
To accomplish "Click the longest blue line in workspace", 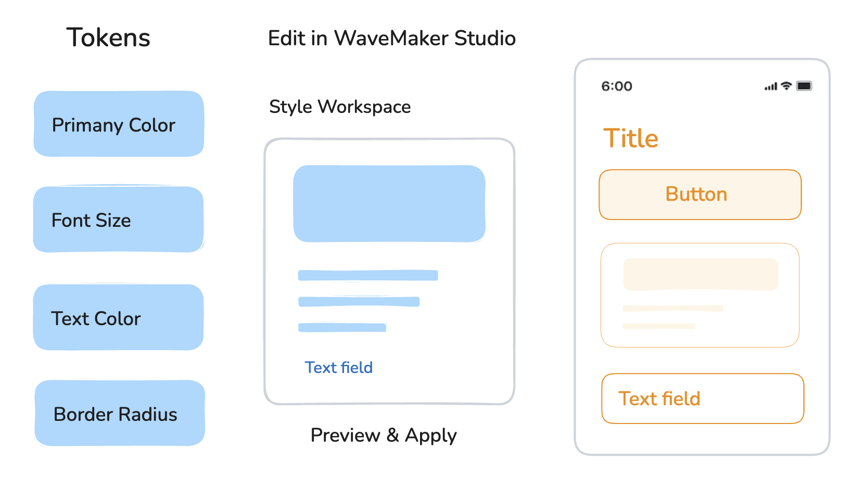I will [x=367, y=275].
